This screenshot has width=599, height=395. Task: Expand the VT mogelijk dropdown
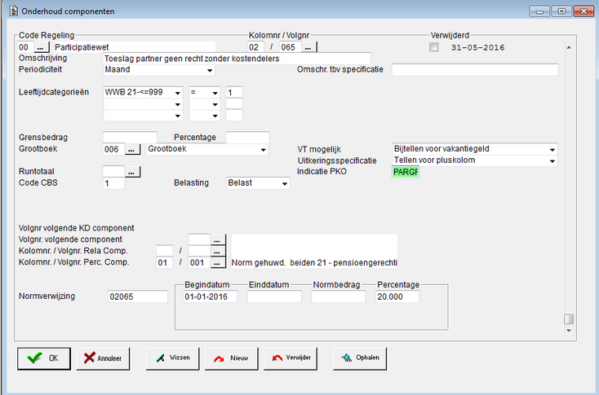pyautogui.click(x=552, y=150)
